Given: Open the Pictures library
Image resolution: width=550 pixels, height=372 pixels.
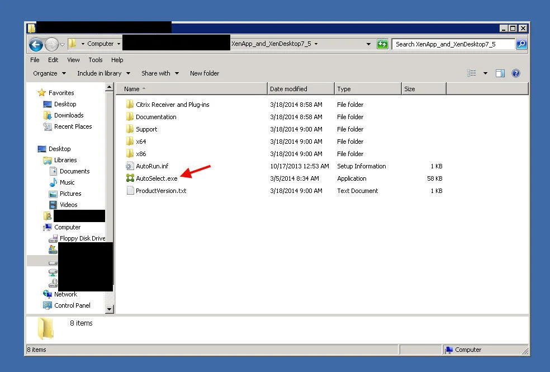Looking at the screenshot, I should click(x=70, y=194).
